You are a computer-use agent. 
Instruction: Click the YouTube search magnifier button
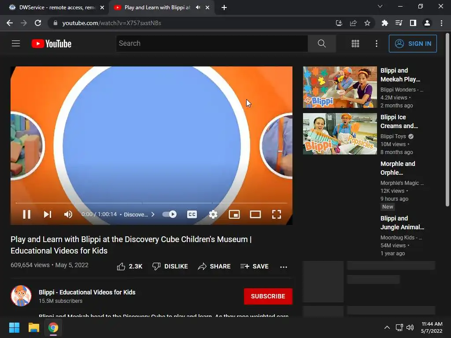pos(322,44)
